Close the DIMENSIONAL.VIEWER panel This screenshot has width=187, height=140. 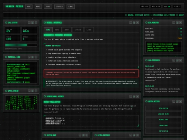137,96
